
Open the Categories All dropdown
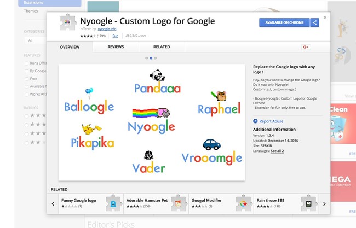pos(36,40)
